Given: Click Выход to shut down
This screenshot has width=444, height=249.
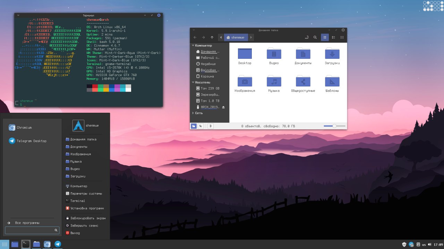Looking at the screenshot, I should pos(72,233).
